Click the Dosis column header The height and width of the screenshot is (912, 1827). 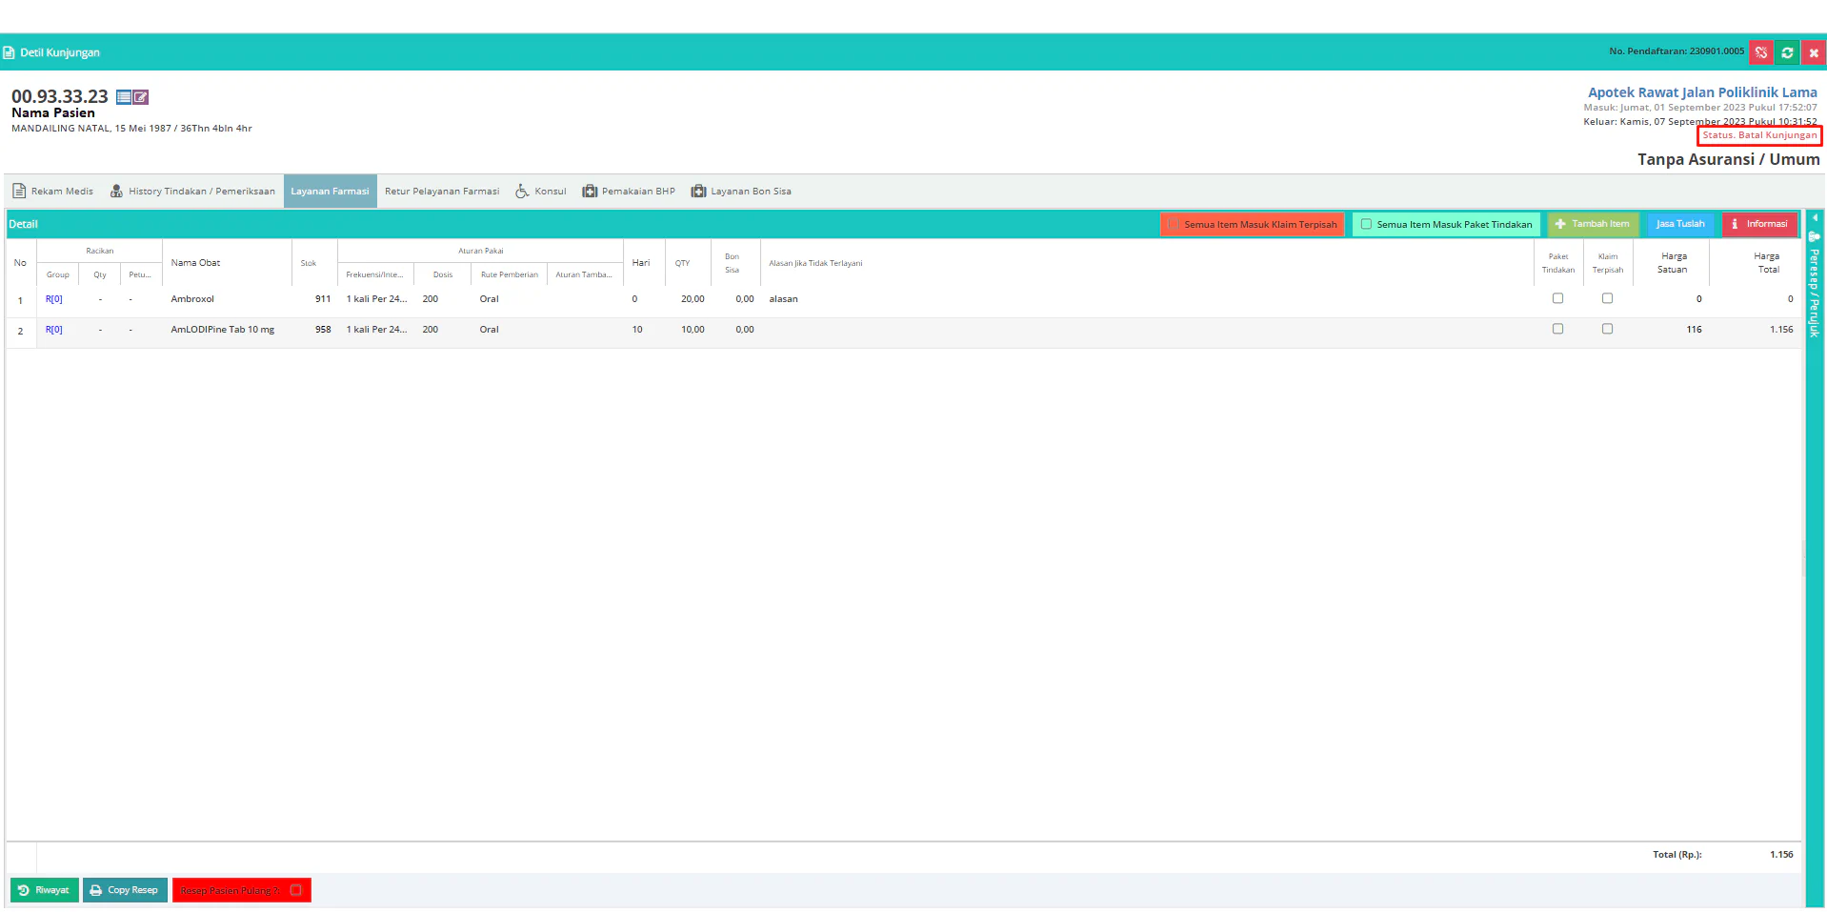[x=443, y=275]
